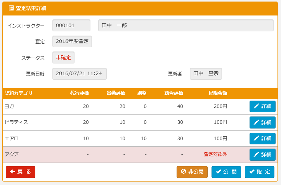Click the instructor ID field 000101
The height and width of the screenshot is (185, 281).
71,26
